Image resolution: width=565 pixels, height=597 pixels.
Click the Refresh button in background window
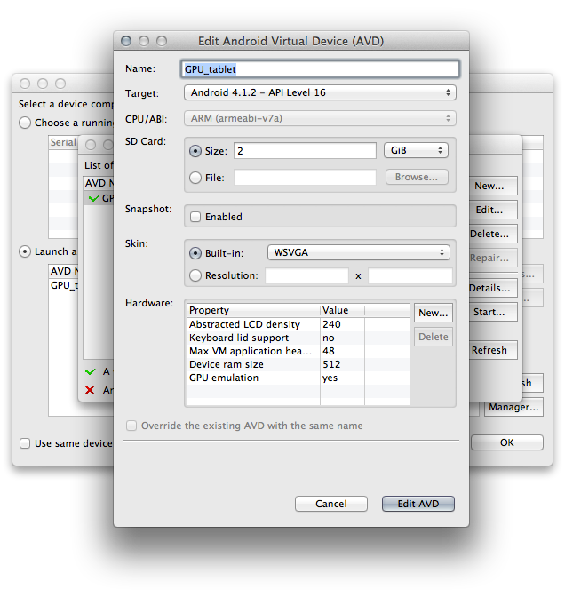[x=489, y=350]
